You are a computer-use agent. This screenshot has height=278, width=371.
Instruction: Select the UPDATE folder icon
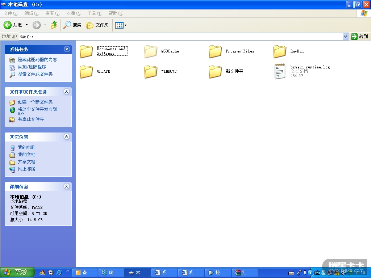(x=86, y=71)
